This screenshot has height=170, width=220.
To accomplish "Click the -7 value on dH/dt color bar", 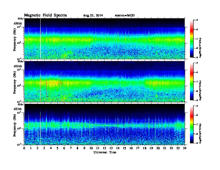I will coord(197,39).
